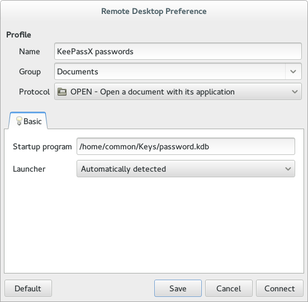The height and width of the screenshot is (302, 308).
Task: Click the Launcher label text
Action: [29, 169]
